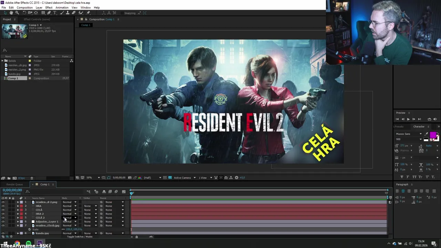441x248 pixels.
Task: Apply All Caps in Character panel
Action: [414, 177]
